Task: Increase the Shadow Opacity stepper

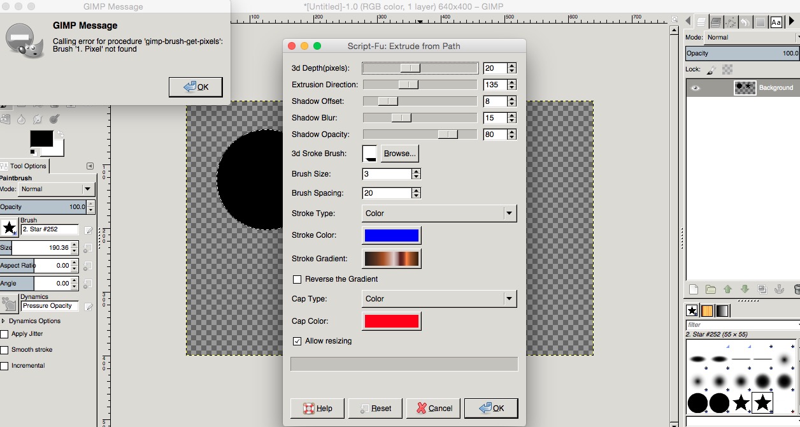Action: (x=512, y=131)
